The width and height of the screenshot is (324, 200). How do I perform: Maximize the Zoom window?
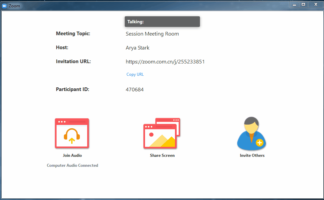pos(303,5)
